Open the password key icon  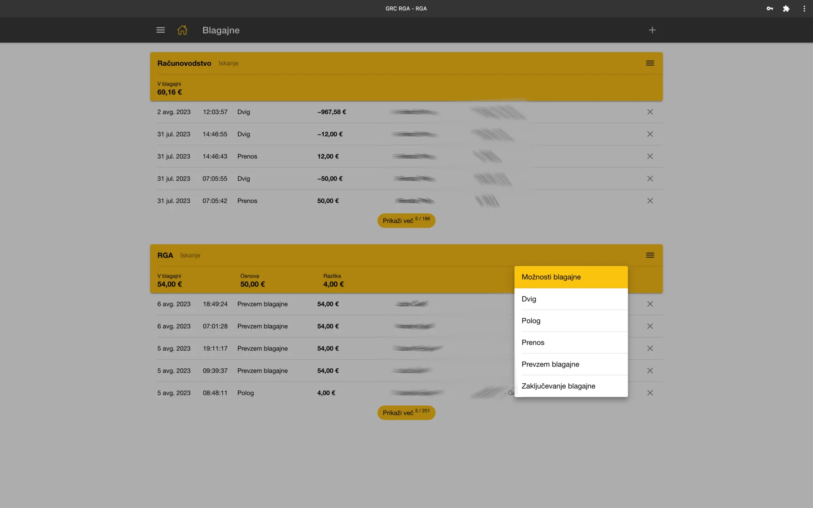[769, 9]
